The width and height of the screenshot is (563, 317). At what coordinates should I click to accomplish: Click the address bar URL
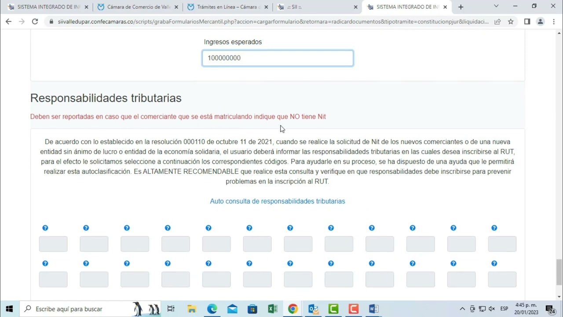coord(273,22)
